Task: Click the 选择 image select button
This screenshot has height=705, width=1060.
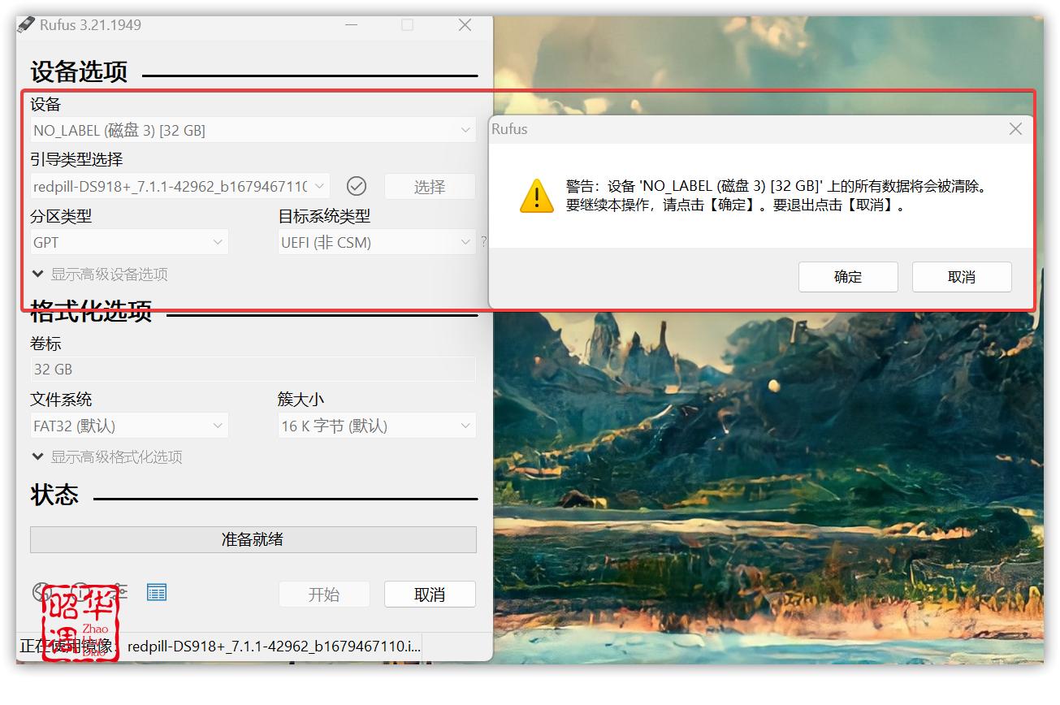Action: point(430,186)
